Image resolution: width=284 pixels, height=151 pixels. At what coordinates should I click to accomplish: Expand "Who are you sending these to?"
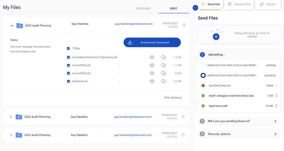(x=275, y=121)
